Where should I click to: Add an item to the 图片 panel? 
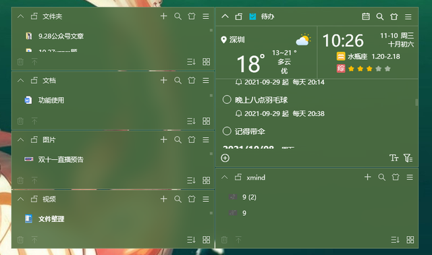(163, 140)
